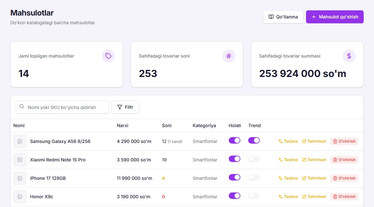The width and height of the screenshot is (374, 207).
Task: Open Tarjima for Samsung Galaxy A56 8/256
Action: 288,141
